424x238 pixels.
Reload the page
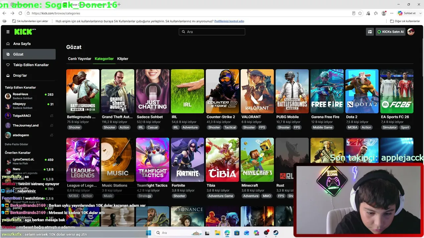(x=20, y=13)
